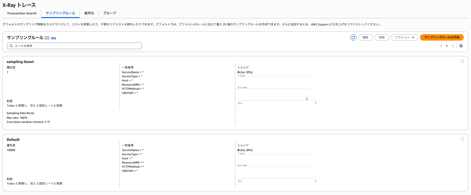The image size is (471, 195).
Task: Open the 情報 link beside the heading
Action: pyautogui.click(x=54, y=38)
